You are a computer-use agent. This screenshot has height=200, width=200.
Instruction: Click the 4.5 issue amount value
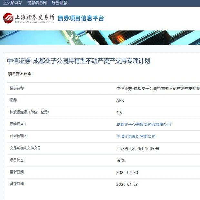[119, 113]
